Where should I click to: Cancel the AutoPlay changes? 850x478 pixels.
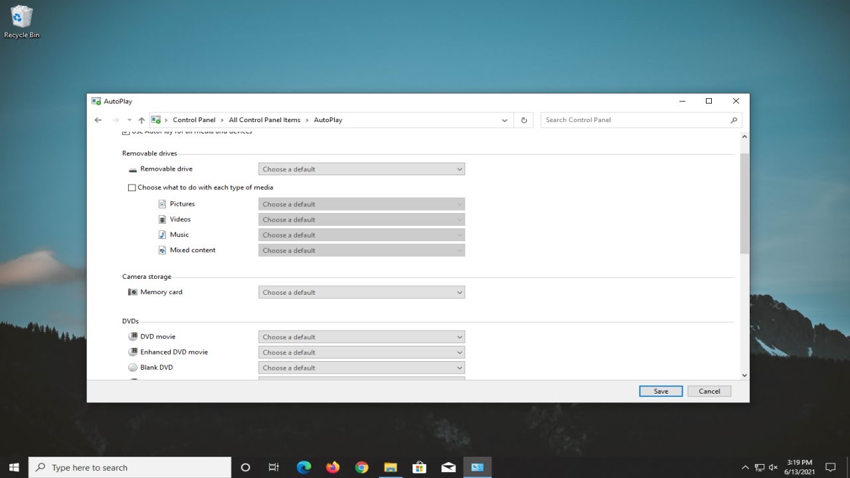click(709, 391)
